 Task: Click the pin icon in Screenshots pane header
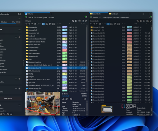(151, 21)
